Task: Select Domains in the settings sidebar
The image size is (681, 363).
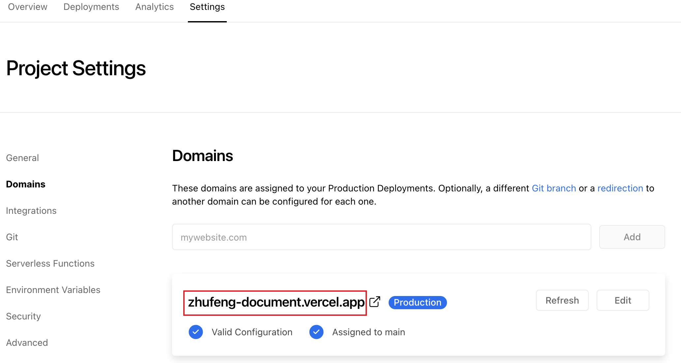Action: [x=26, y=184]
